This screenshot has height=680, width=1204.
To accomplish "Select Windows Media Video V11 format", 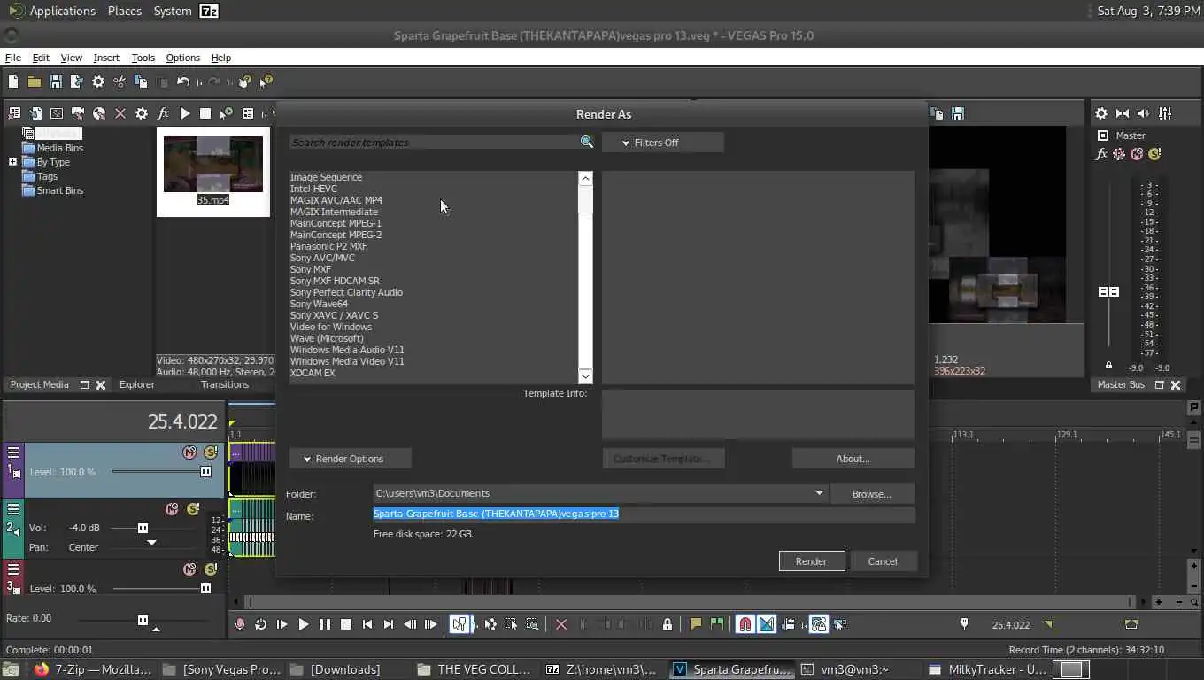I will (x=347, y=361).
